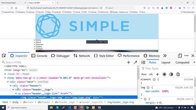Click the Gallery link on the page
This screenshot has height=110, width=196.
pyautogui.click(x=39, y=47)
